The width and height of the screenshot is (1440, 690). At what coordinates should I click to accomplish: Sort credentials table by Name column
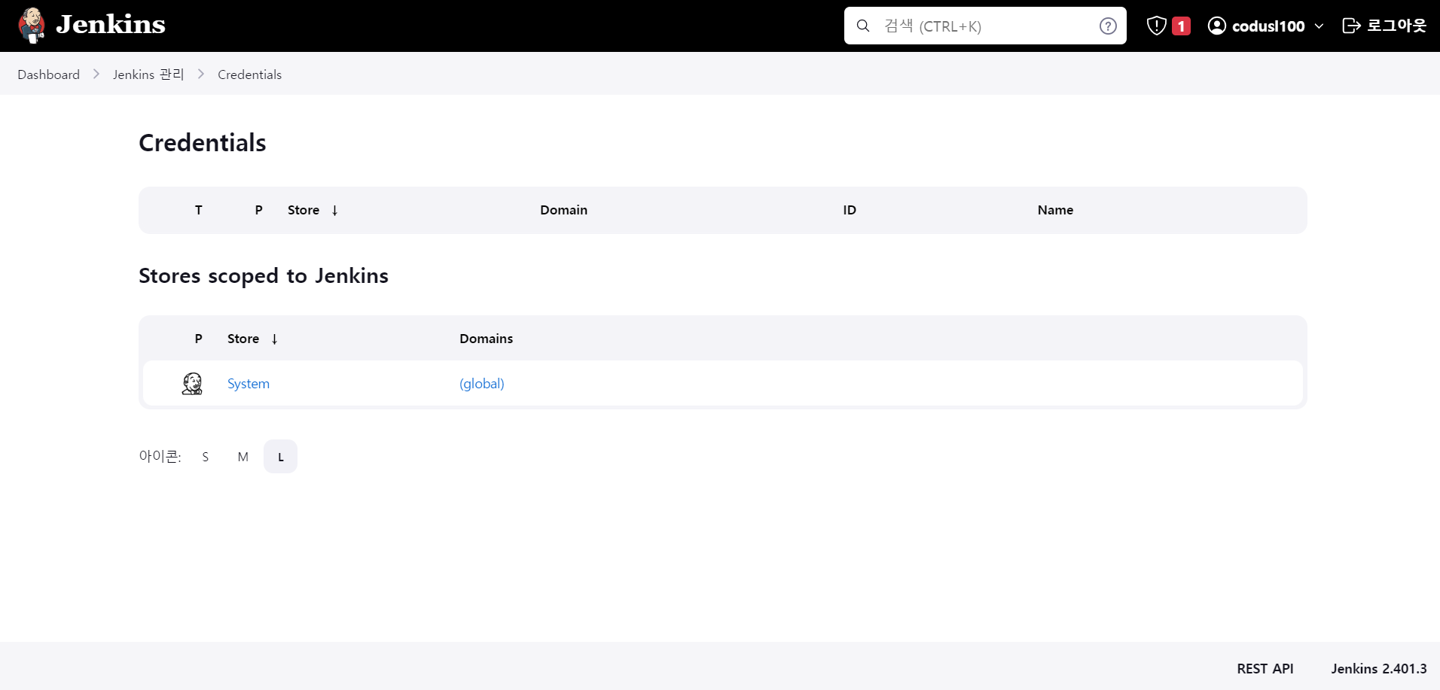pyautogui.click(x=1055, y=210)
